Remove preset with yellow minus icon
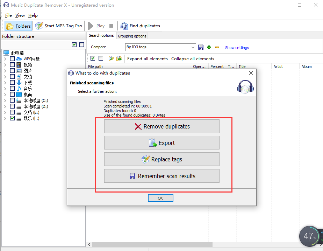This screenshot has height=251, width=323. [x=217, y=47]
